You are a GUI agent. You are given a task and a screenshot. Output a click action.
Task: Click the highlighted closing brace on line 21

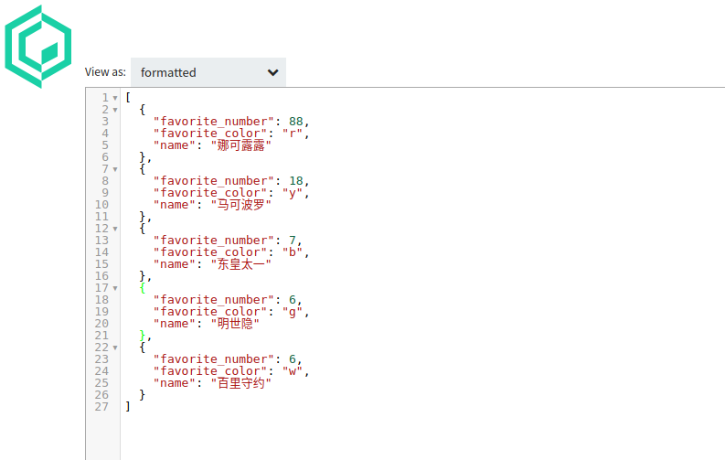pos(143,336)
